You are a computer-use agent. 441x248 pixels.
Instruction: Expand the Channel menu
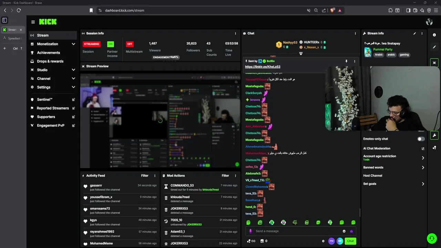coord(73,79)
